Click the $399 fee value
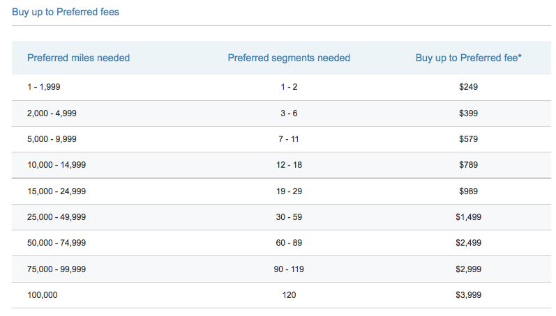This screenshot has height=316, width=556. tap(468, 113)
